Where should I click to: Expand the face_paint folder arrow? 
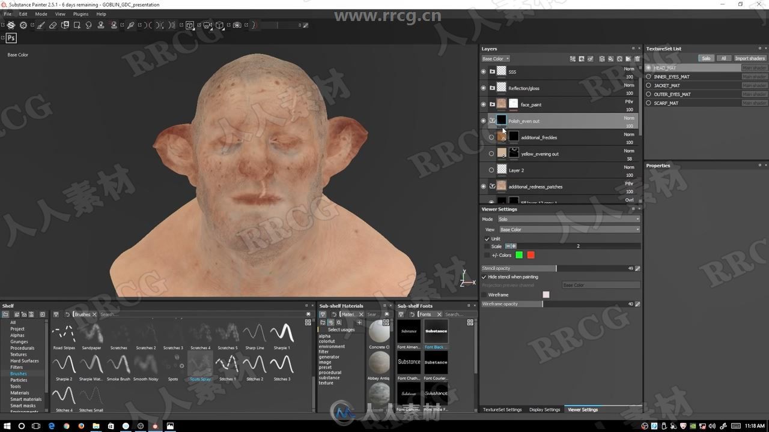(492, 104)
